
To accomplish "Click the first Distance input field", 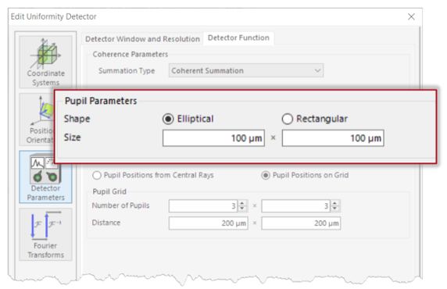I will (209, 223).
